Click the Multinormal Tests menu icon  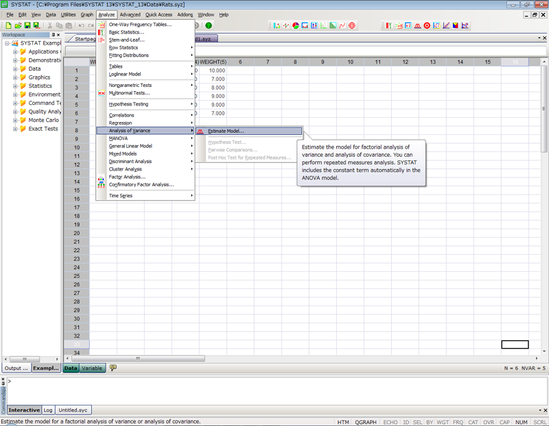[x=102, y=93]
